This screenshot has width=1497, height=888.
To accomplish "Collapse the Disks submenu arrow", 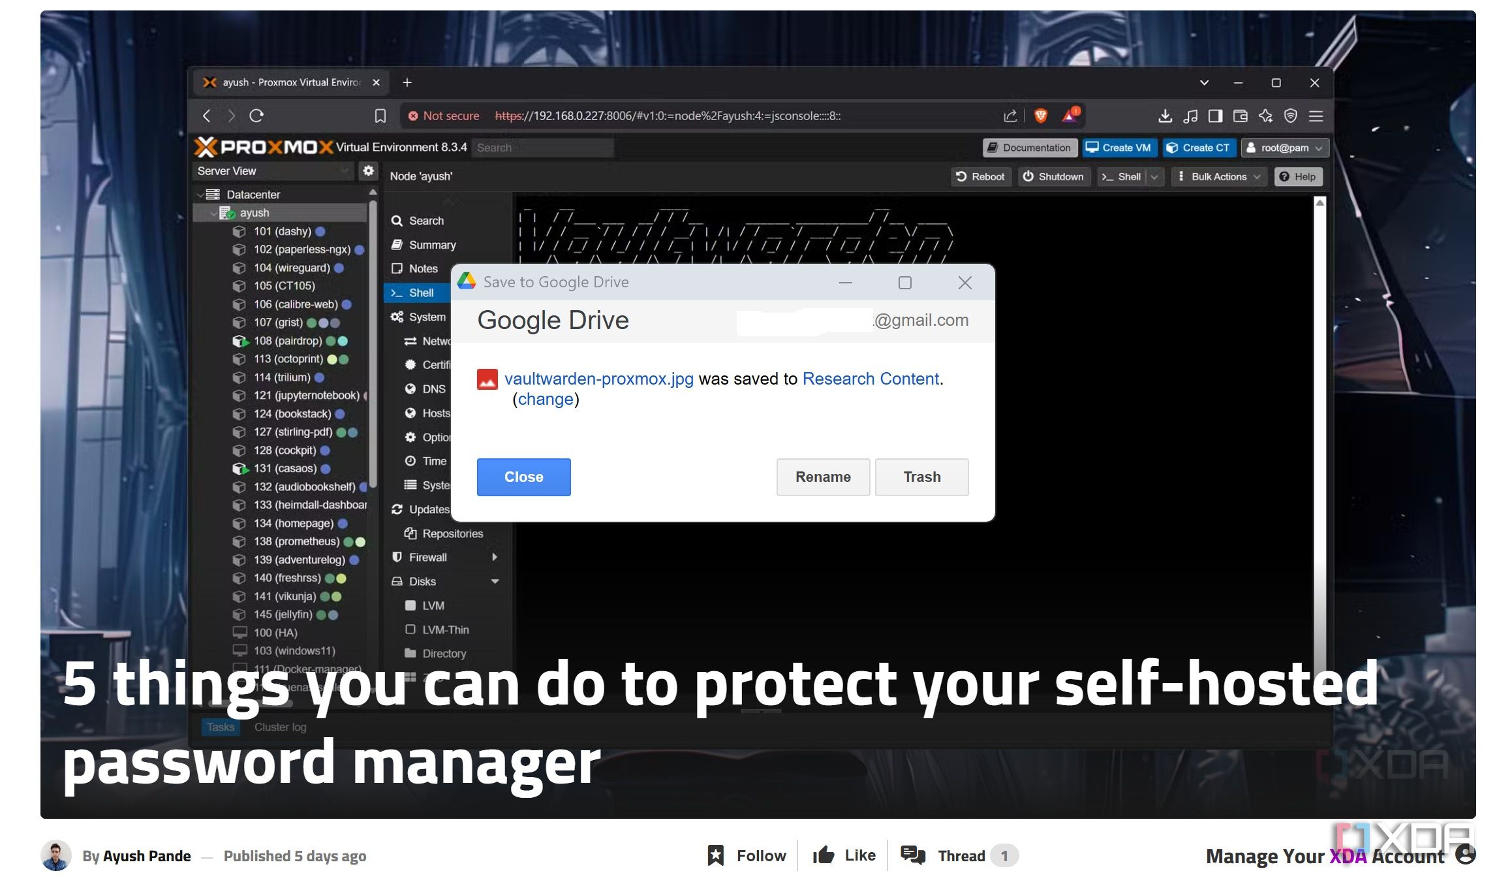I will 495,581.
